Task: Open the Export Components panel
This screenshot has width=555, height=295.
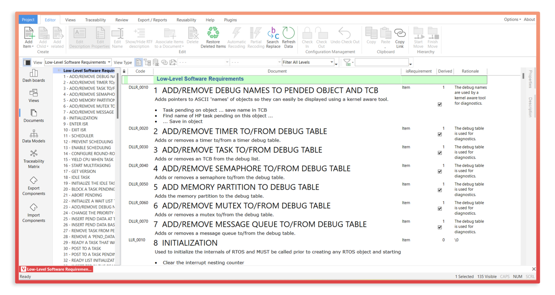Action: (34, 186)
